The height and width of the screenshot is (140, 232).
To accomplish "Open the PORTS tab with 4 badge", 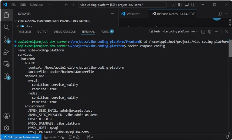I will click(107, 32).
